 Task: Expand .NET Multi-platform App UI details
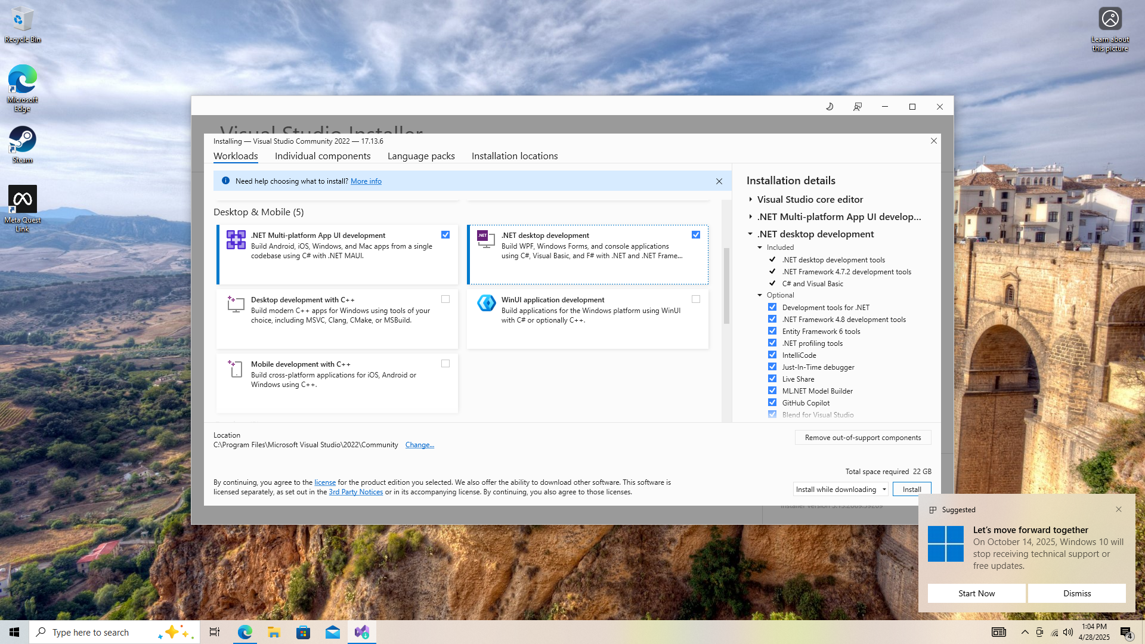click(x=751, y=217)
